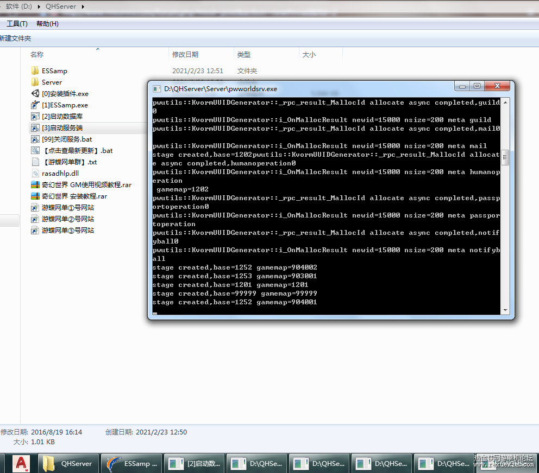
Task: Switch to QHServer folder taskbar button
Action: (x=68, y=463)
